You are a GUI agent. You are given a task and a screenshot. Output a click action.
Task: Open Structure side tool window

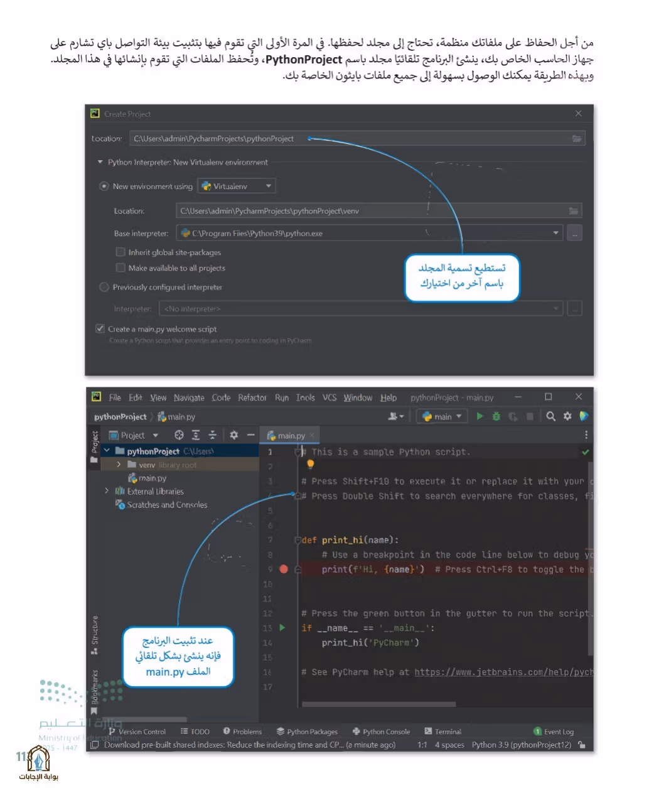94,635
